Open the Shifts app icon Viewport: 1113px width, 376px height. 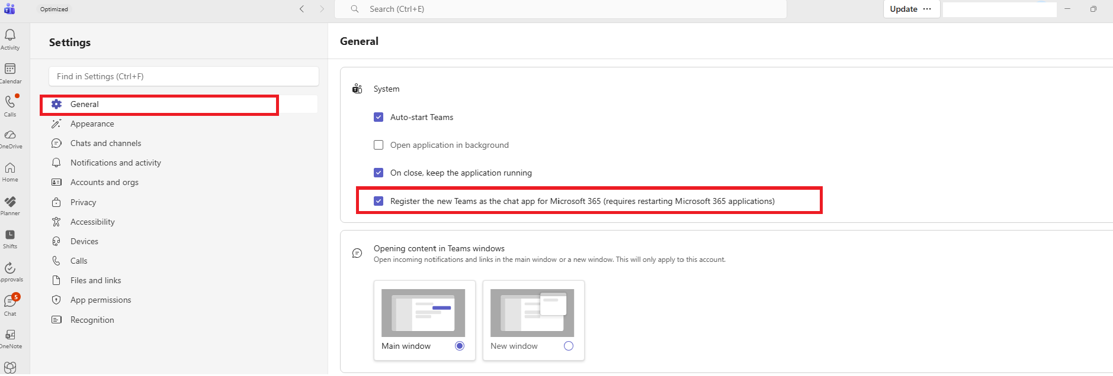[x=10, y=235]
